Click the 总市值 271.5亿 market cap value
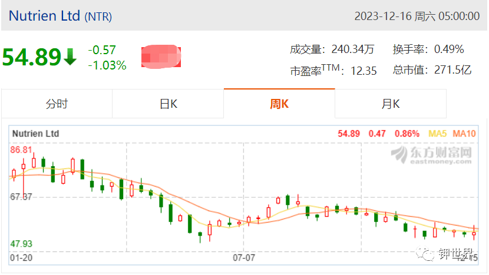Image resolution: width=489 pixels, height=275 pixels. pyautogui.click(x=432, y=70)
